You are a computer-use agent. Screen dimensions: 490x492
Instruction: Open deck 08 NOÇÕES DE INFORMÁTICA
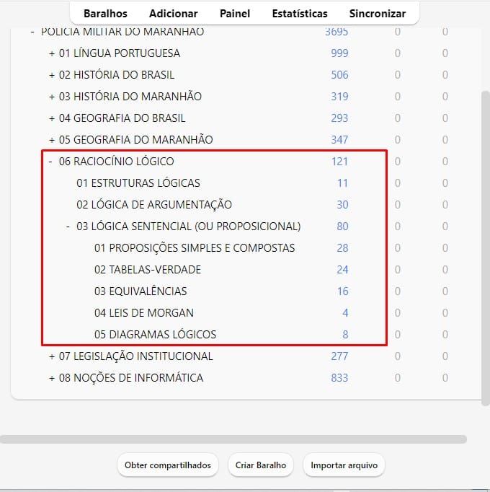130,378
